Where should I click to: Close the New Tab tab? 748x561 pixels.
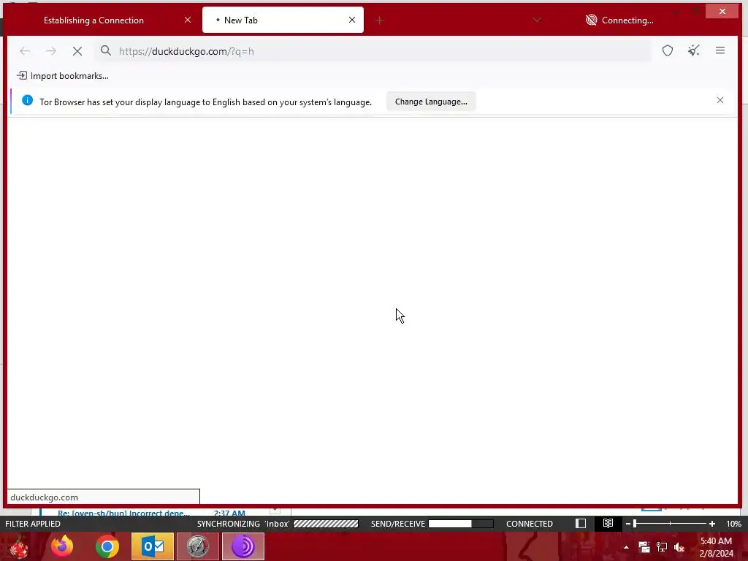click(x=351, y=20)
